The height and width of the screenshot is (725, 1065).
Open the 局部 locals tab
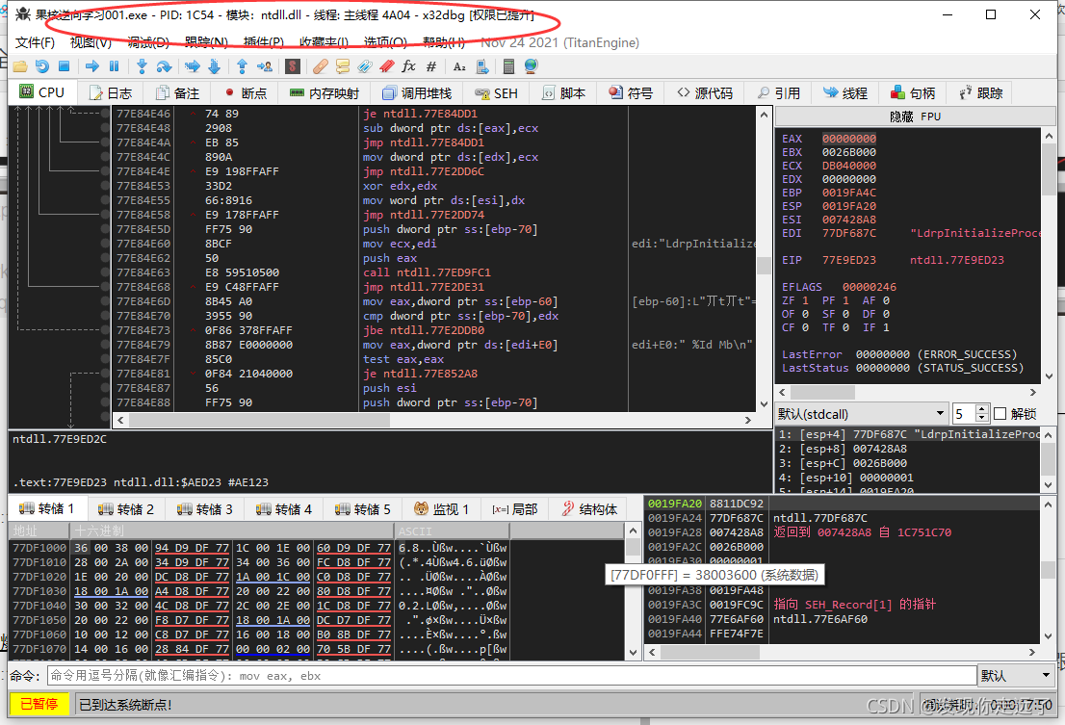tap(515, 508)
